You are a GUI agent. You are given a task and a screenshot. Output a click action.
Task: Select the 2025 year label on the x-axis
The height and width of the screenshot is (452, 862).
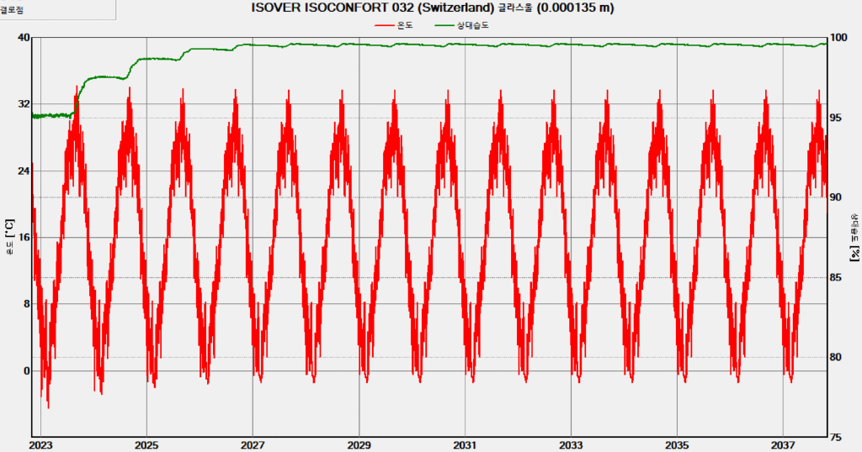tap(146, 444)
